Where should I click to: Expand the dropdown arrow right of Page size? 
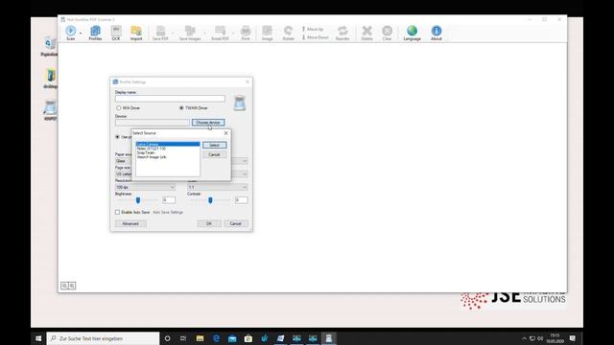tap(245, 173)
